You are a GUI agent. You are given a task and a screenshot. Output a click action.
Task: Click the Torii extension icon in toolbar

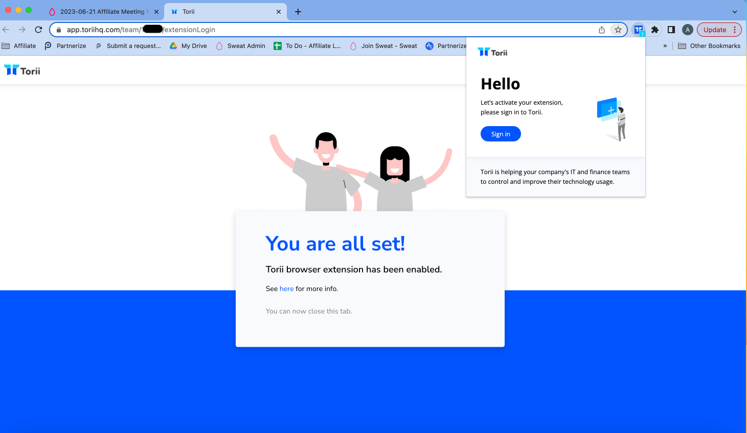639,30
